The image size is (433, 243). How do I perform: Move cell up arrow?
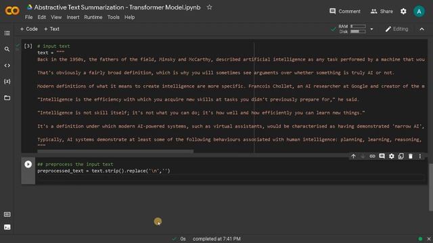click(x=353, y=156)
